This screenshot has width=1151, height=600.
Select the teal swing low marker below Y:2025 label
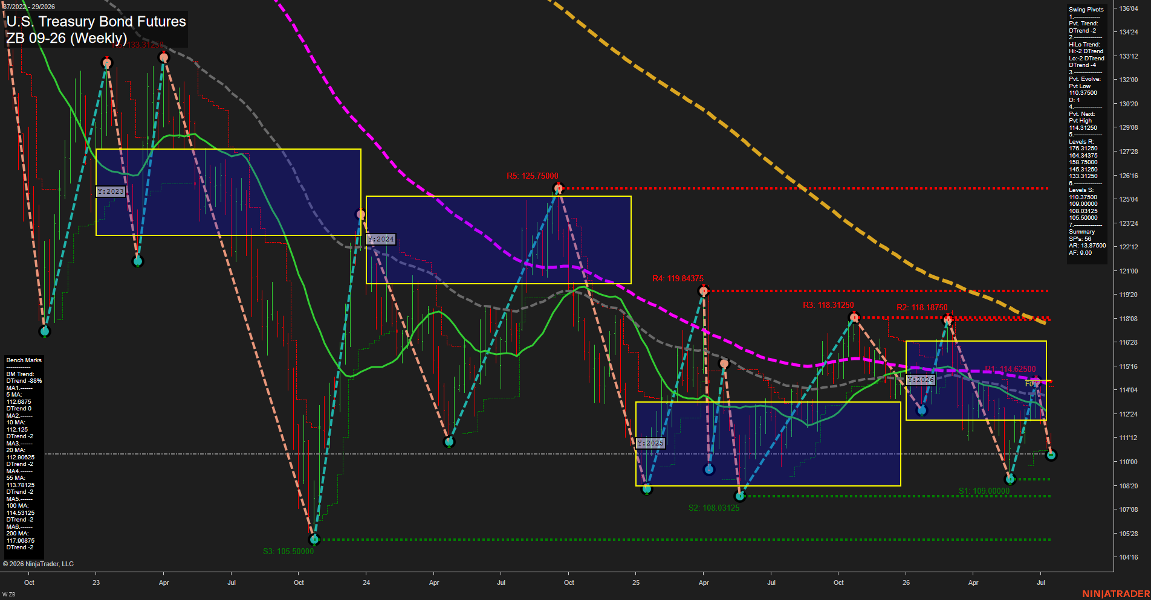[x=647, y=489]
